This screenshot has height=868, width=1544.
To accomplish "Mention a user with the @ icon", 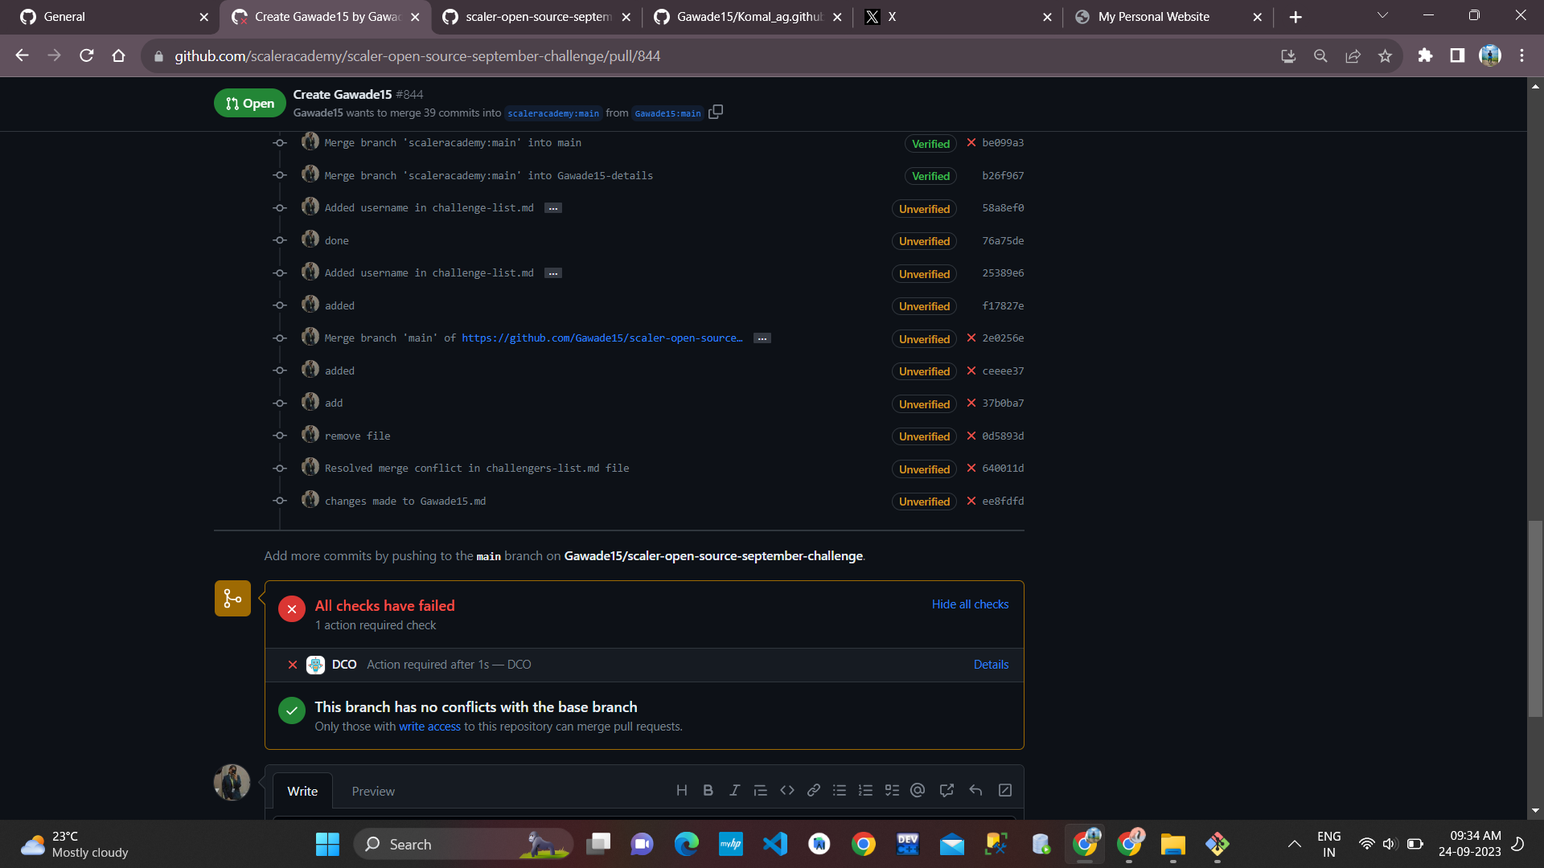I will point(918,790).
